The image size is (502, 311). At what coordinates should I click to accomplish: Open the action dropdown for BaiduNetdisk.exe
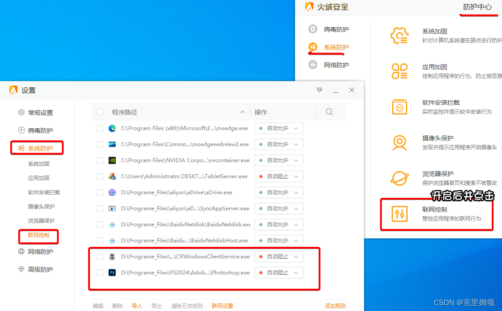click(279, 225)
